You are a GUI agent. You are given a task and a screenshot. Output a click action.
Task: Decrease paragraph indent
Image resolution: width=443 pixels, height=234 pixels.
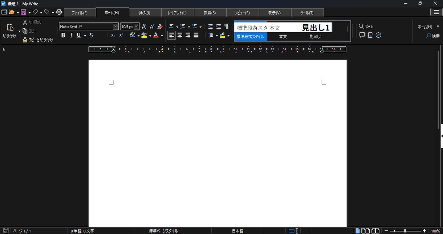(x=218, y=27)
